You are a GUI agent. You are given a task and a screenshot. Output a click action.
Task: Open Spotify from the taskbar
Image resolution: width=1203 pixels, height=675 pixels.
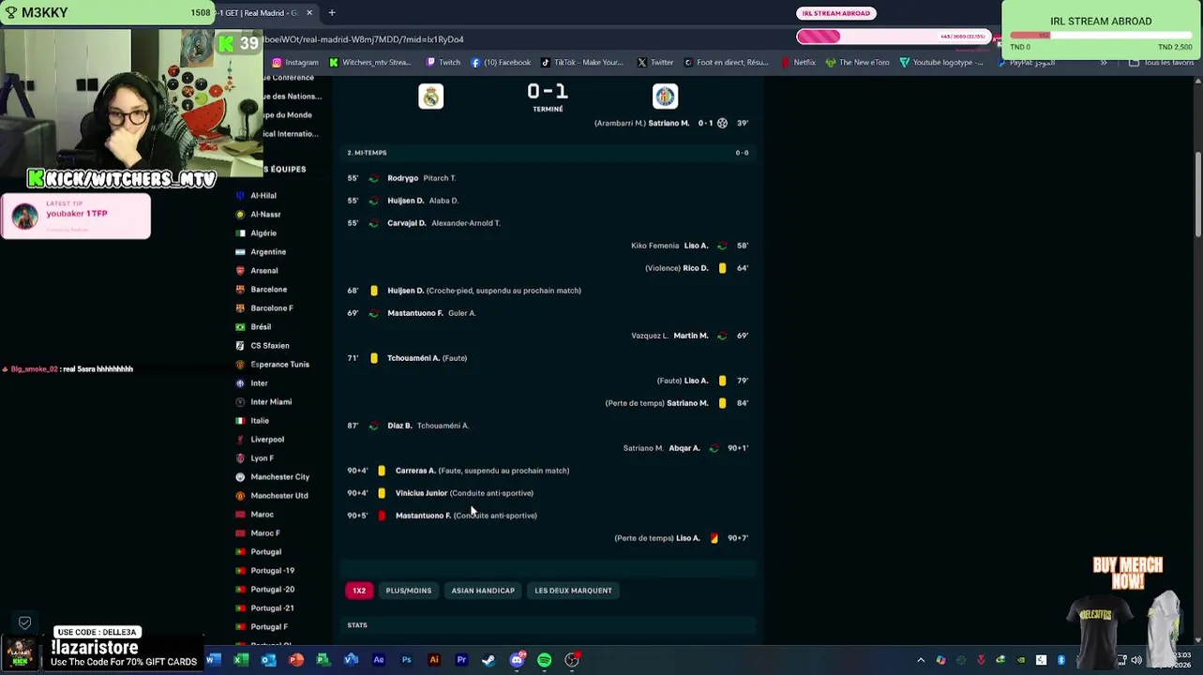[544, 660]
